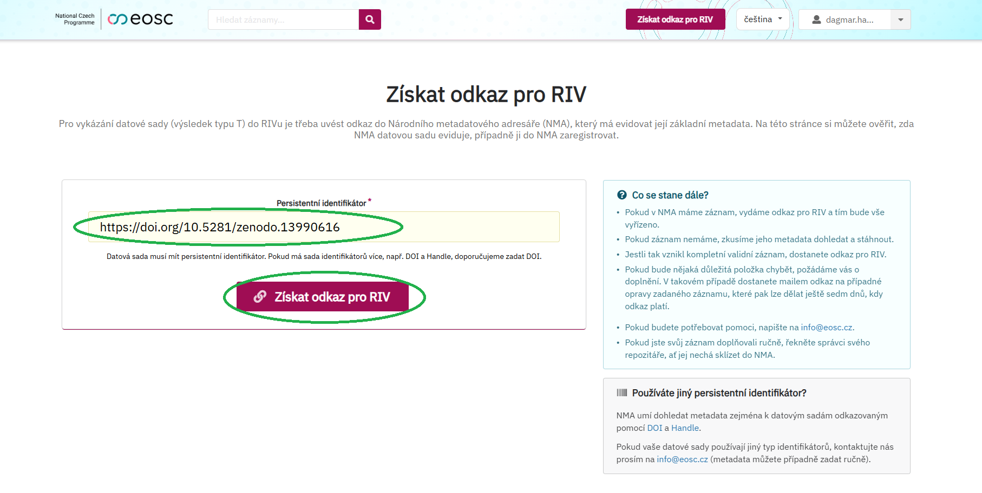Click the Persistentní identifikátor field label
This screenshot has height=493, width=982.
tap(321, 203)
